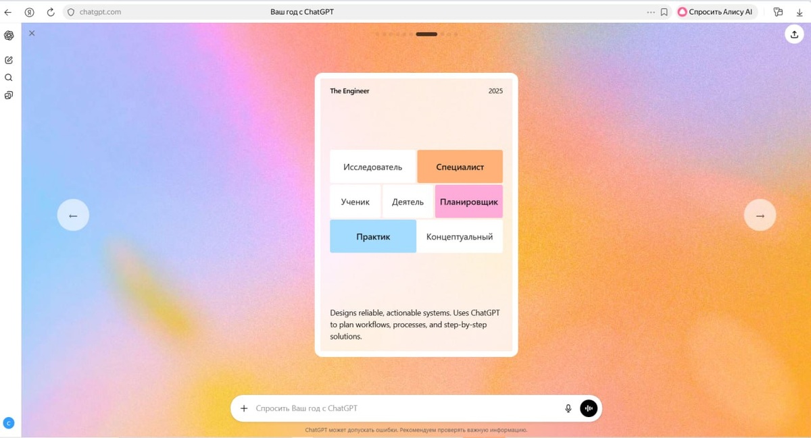Viewport: 811px width, 438px height.
Task: Click the 2025 year label
Action: pyautogui.click(x=495, y=91)
